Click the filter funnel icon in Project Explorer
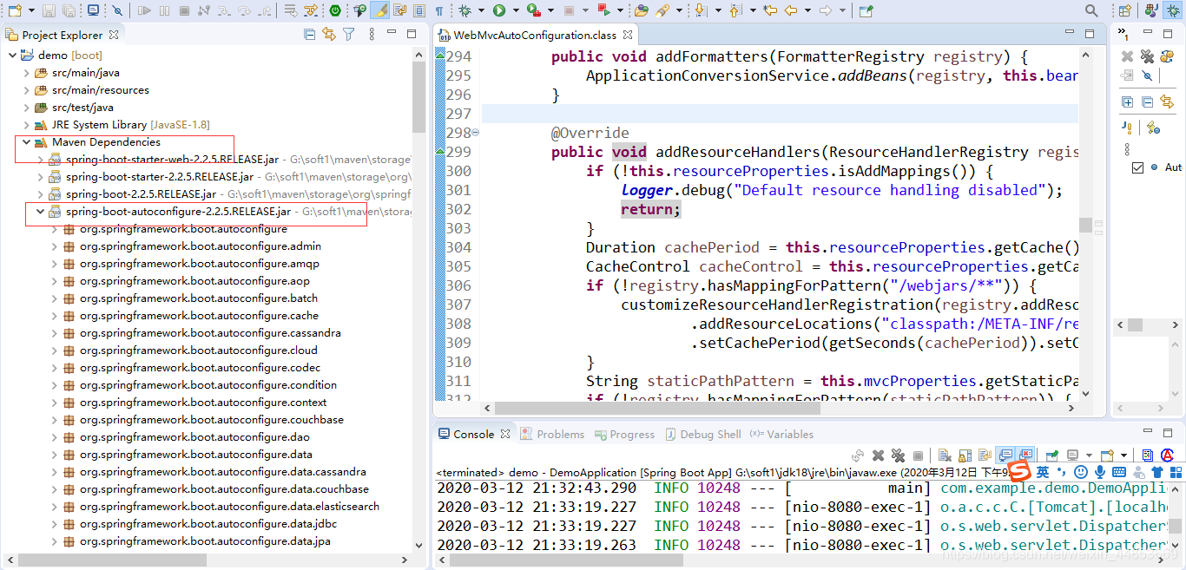Screen dimensions: 1186x570 pyautogui.click(x=348, y=34)
